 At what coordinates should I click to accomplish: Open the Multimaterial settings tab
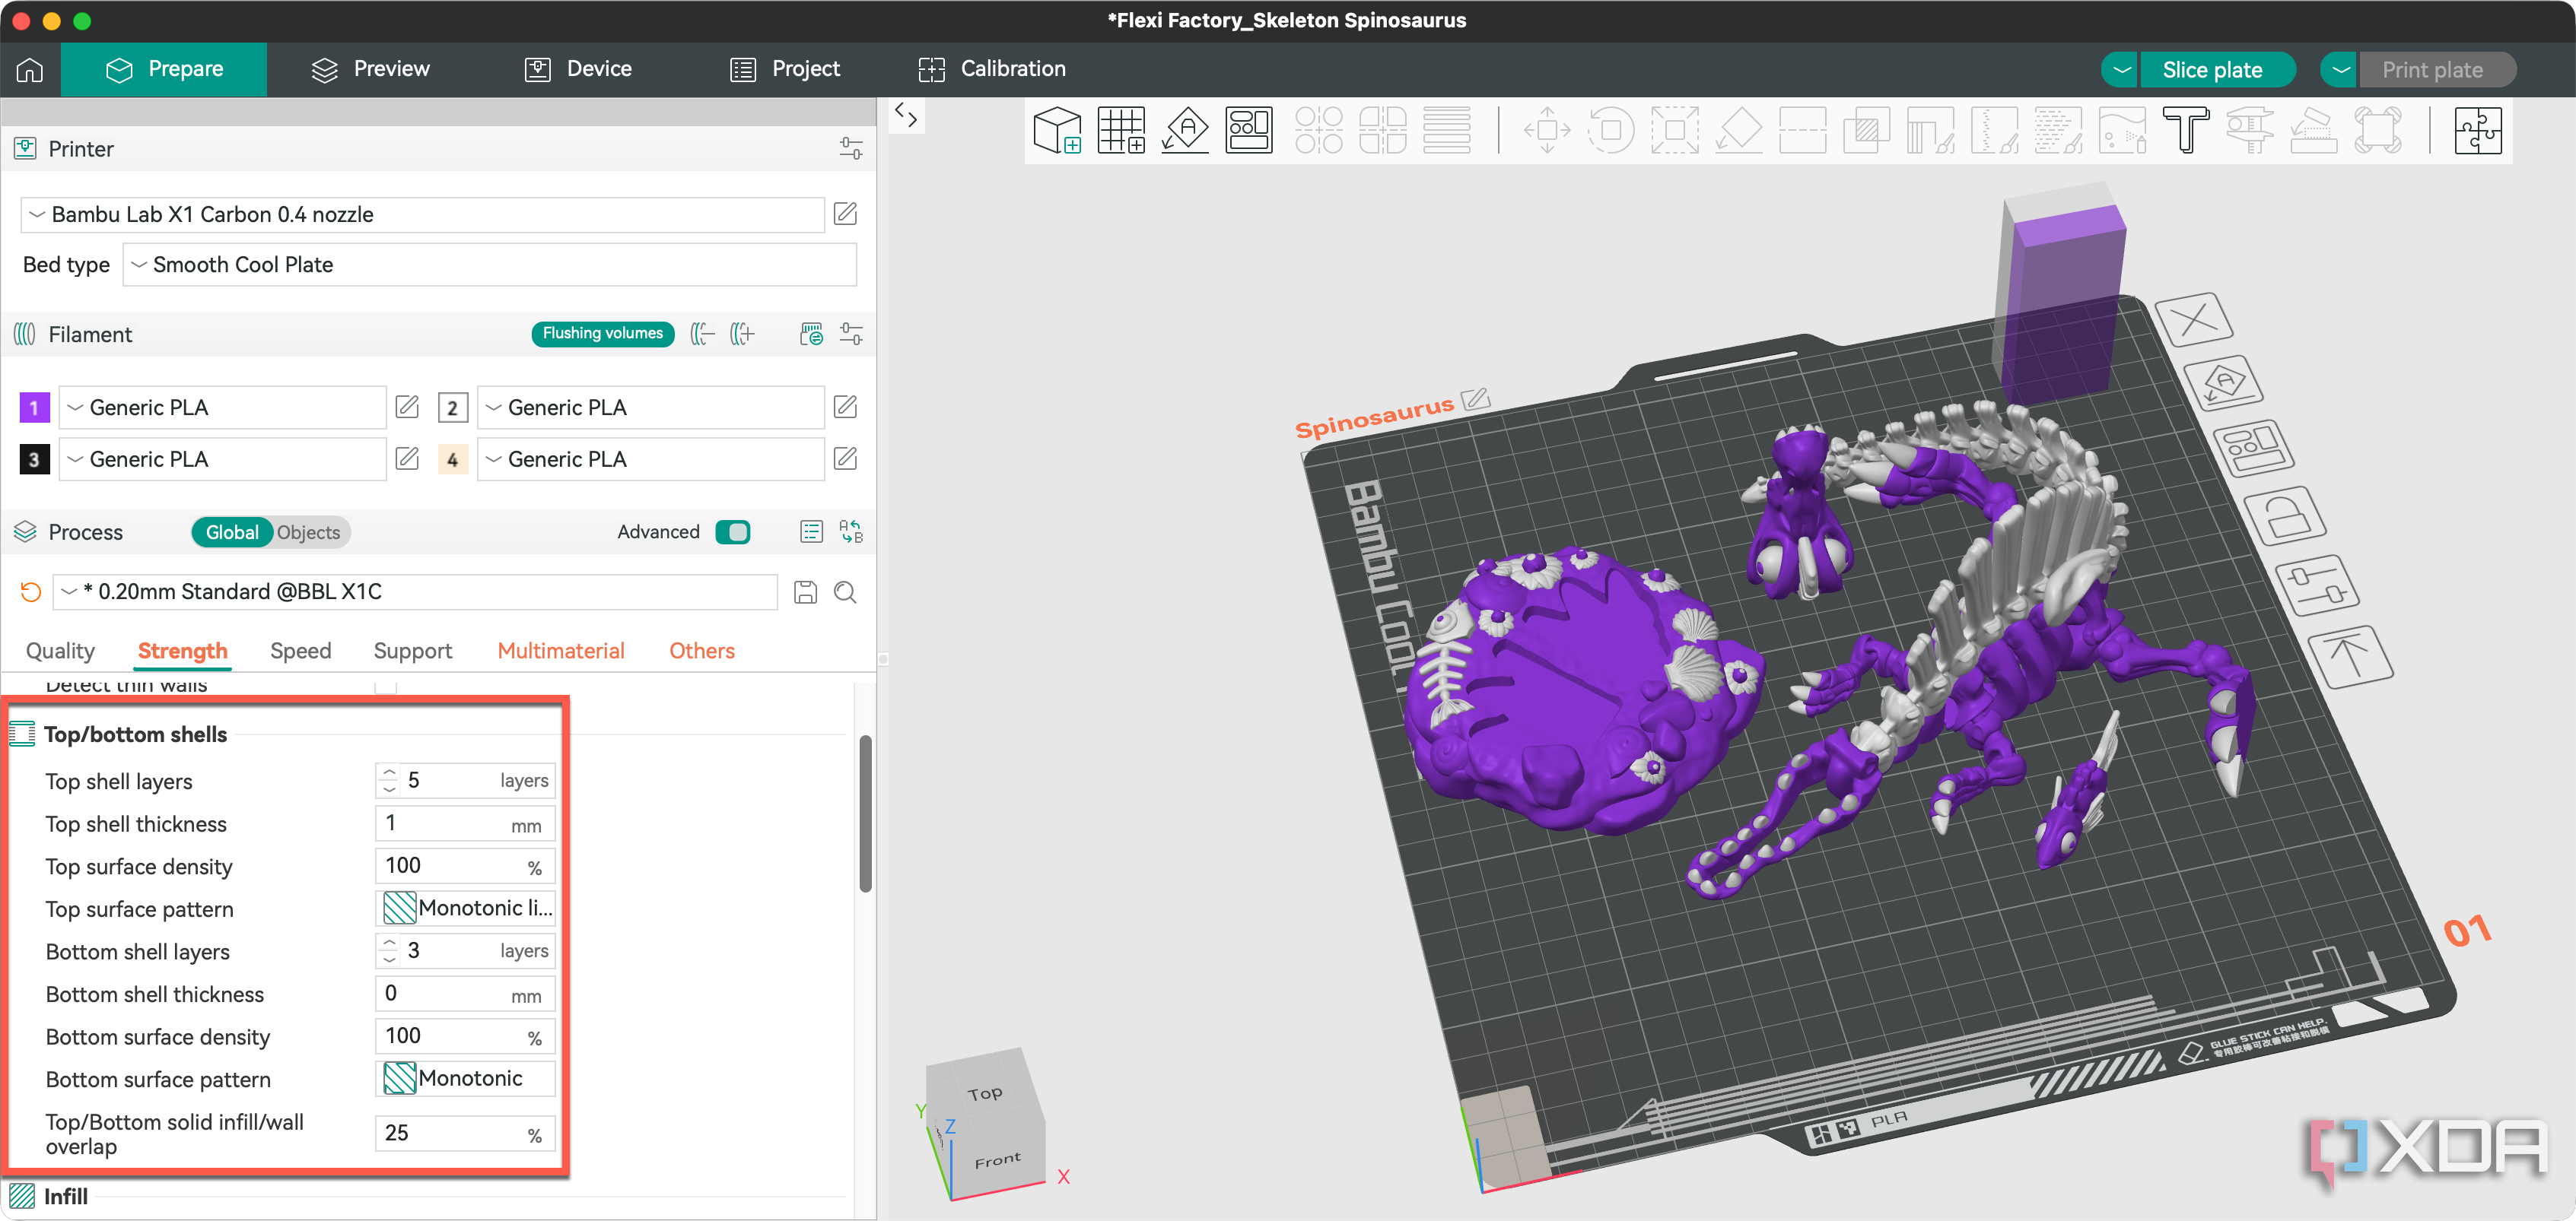pyautogui.click(x=561, y=651)
